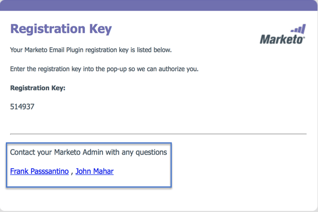Open the Frank Passsantino contact link

pyautogui.click(x=39, y=171)
